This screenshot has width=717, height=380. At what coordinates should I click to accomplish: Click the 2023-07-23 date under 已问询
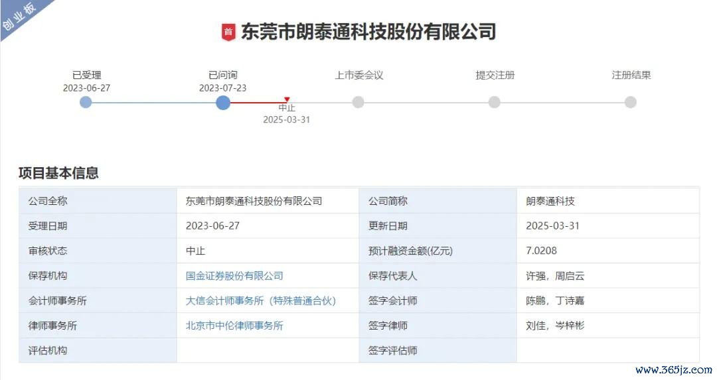pos(222,88)
